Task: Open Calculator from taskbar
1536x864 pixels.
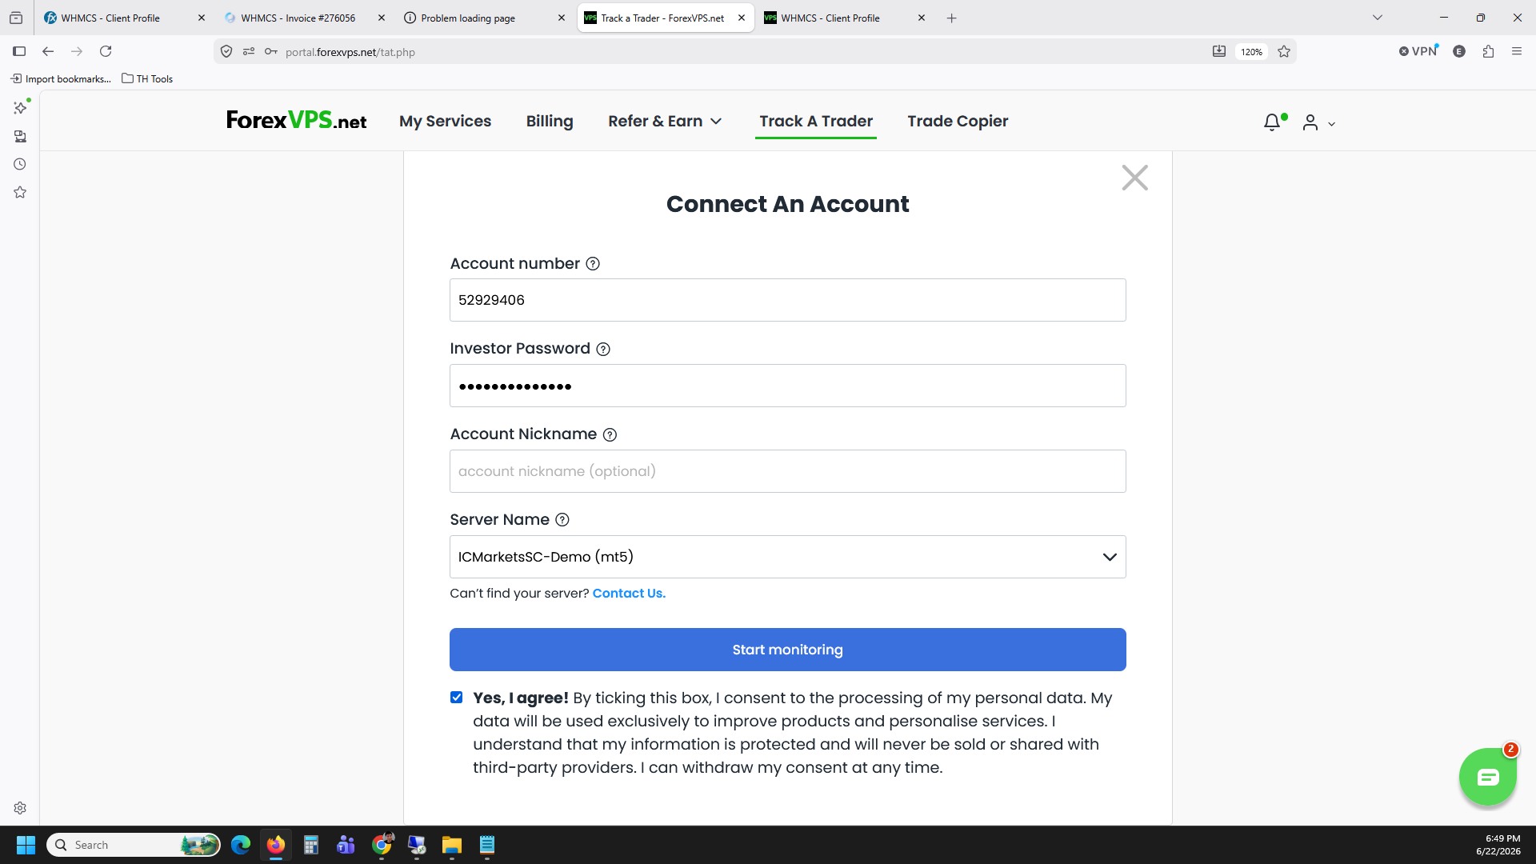Action: pyautogui.click(x=310, y=845)
